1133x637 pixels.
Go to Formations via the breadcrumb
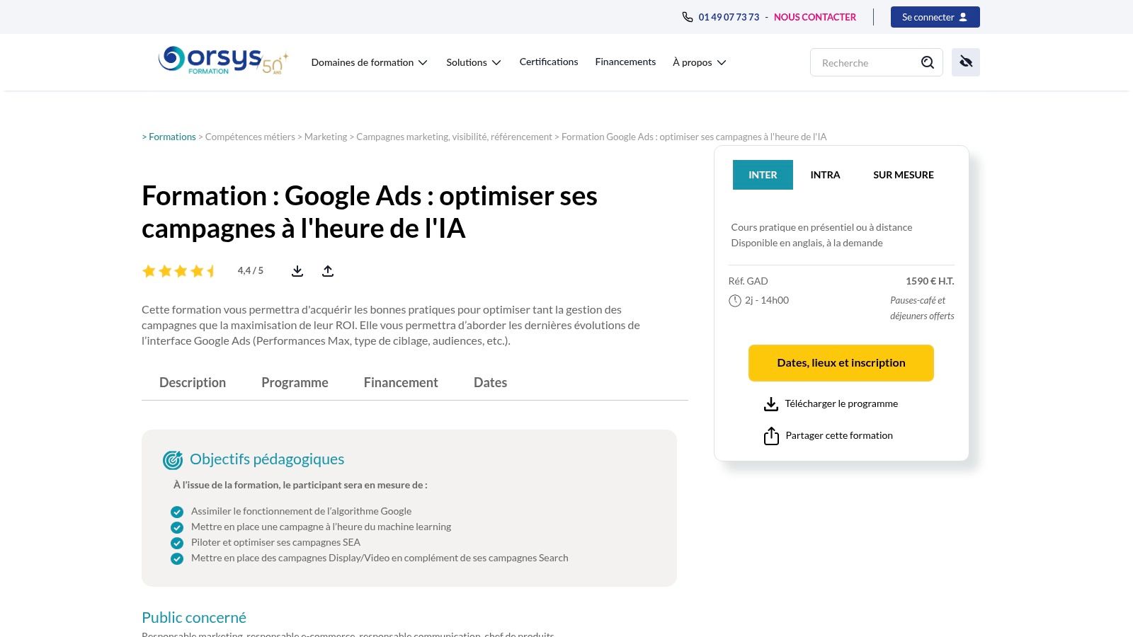172,136
